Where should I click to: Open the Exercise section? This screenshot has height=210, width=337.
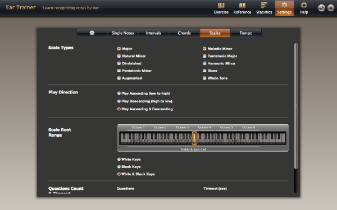(x=221, y=8)
